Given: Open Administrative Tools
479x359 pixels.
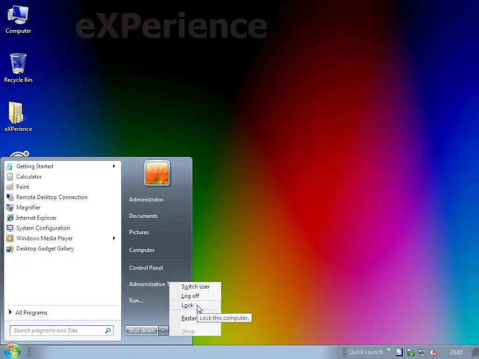Looking at the screenshot, I should click(149, 284).
